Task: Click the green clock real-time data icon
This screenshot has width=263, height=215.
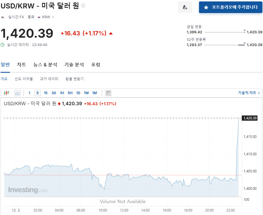Action: (3, 45)
